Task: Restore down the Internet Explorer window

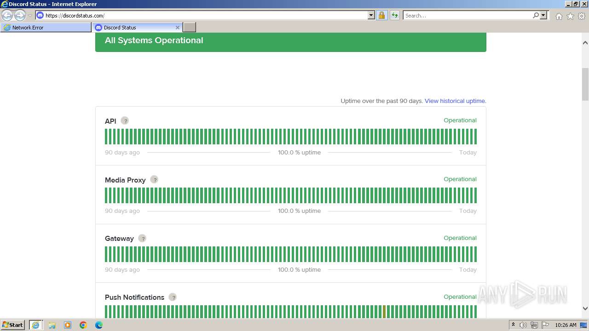Action: [576, 4]
